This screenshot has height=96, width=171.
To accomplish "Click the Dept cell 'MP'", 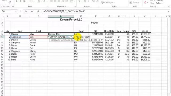I will tap(81, 59).
